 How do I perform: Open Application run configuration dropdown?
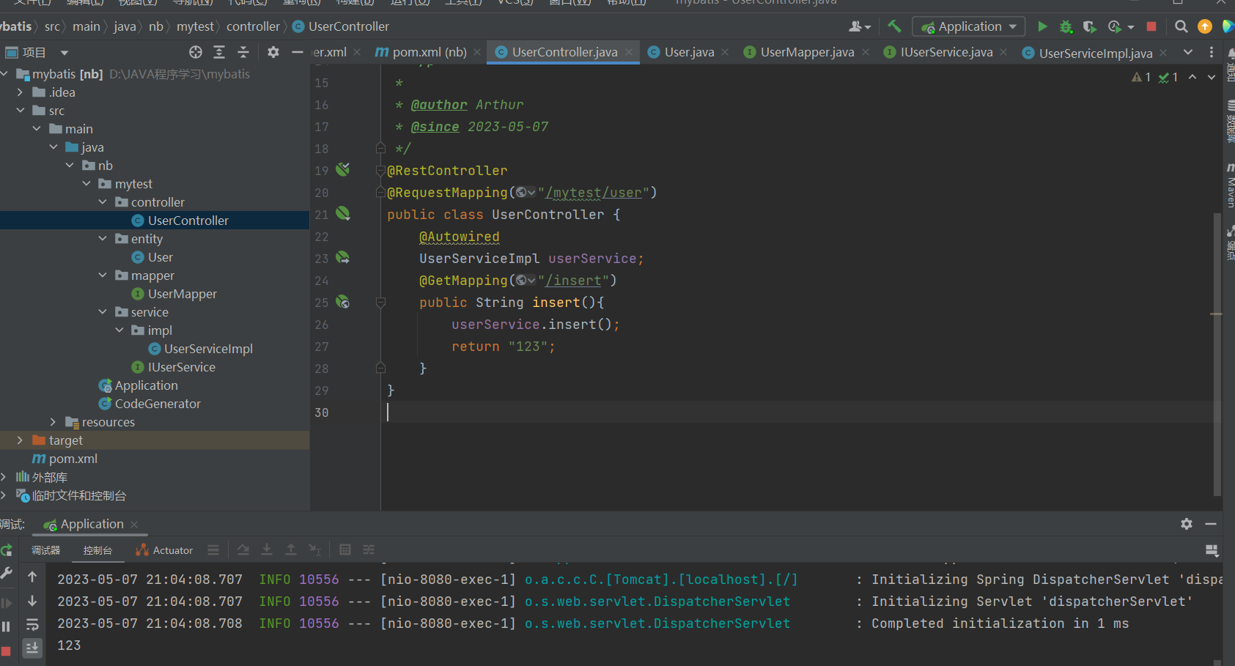[x=968, y=26]
